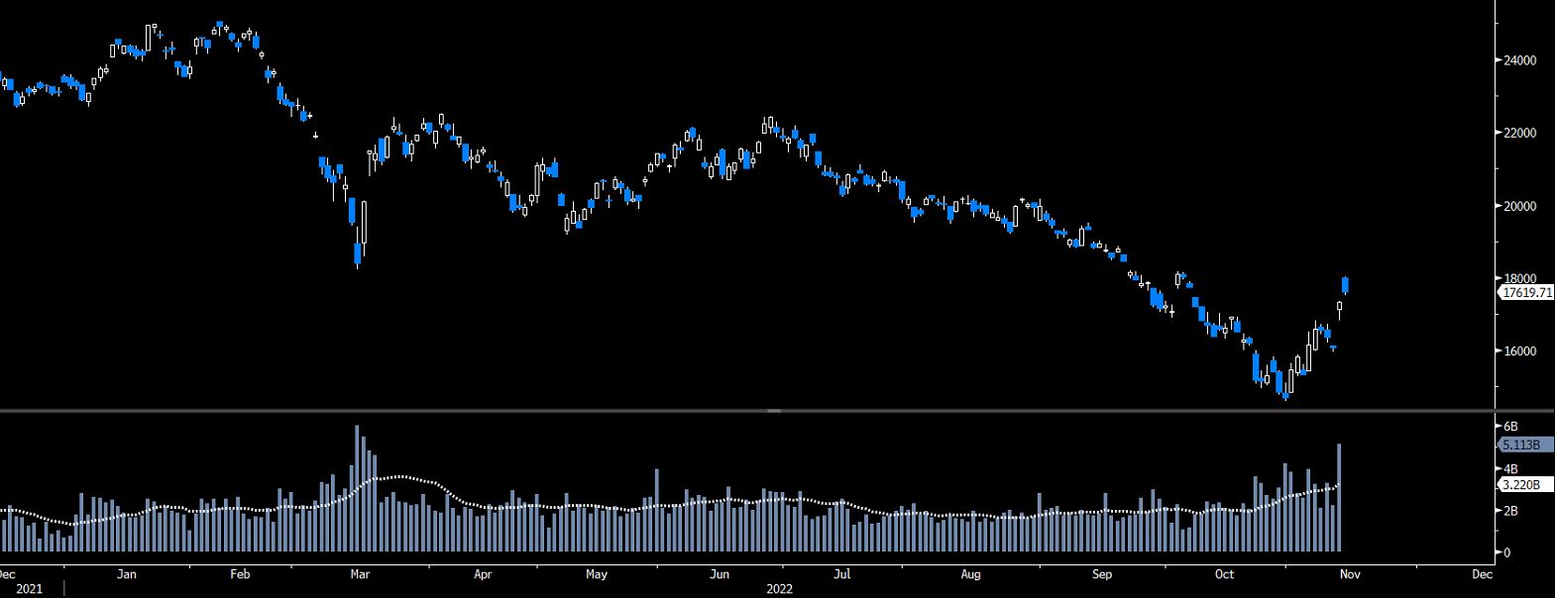Viewport: 1555px width, 598px height.
Task: Click the tallest March volume bar
Action: 357,488
